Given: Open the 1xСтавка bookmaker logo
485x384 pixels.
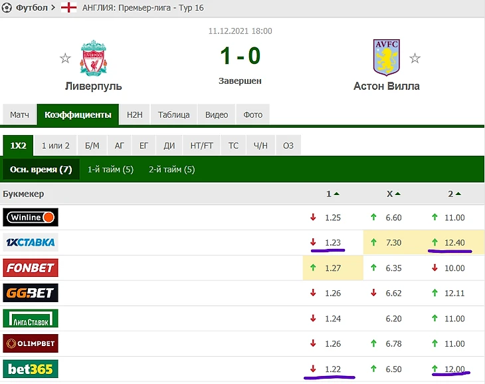Looking at the screenshot, I should point(31,242).
